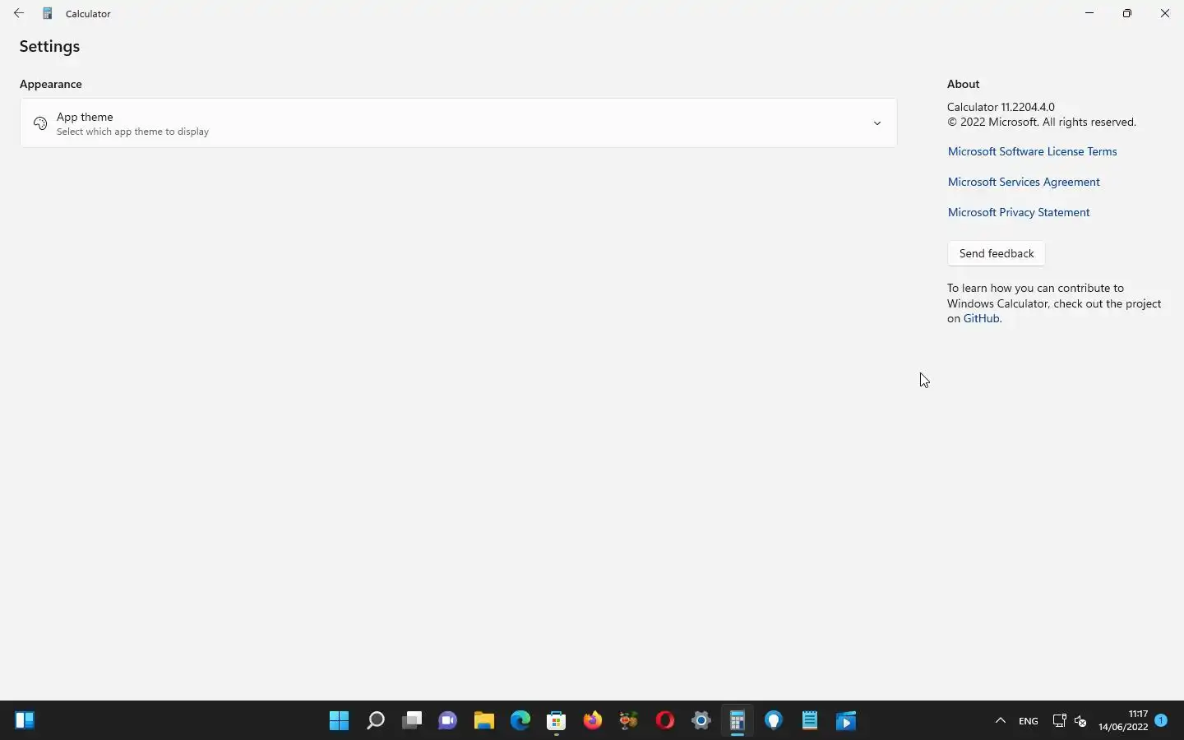Open File Explorer from the taskbar
The width and height of the screenshot is (1184, 740).
[484, 721]
